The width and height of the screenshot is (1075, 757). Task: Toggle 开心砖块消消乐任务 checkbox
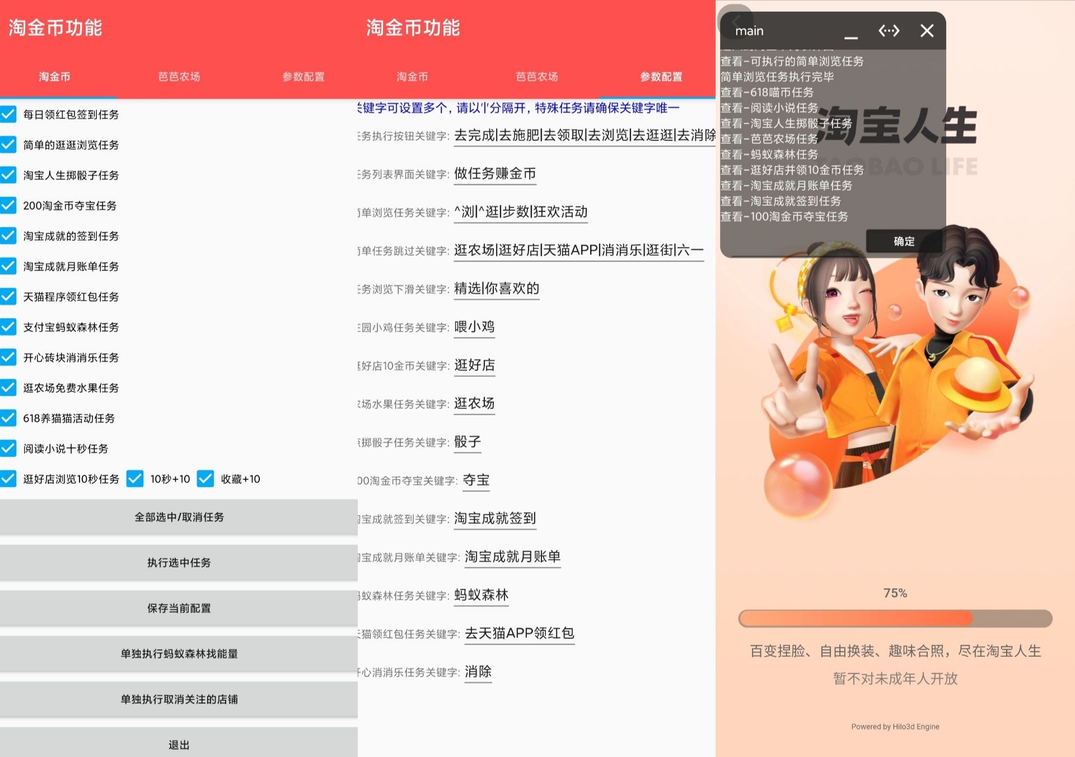(8, 357)
